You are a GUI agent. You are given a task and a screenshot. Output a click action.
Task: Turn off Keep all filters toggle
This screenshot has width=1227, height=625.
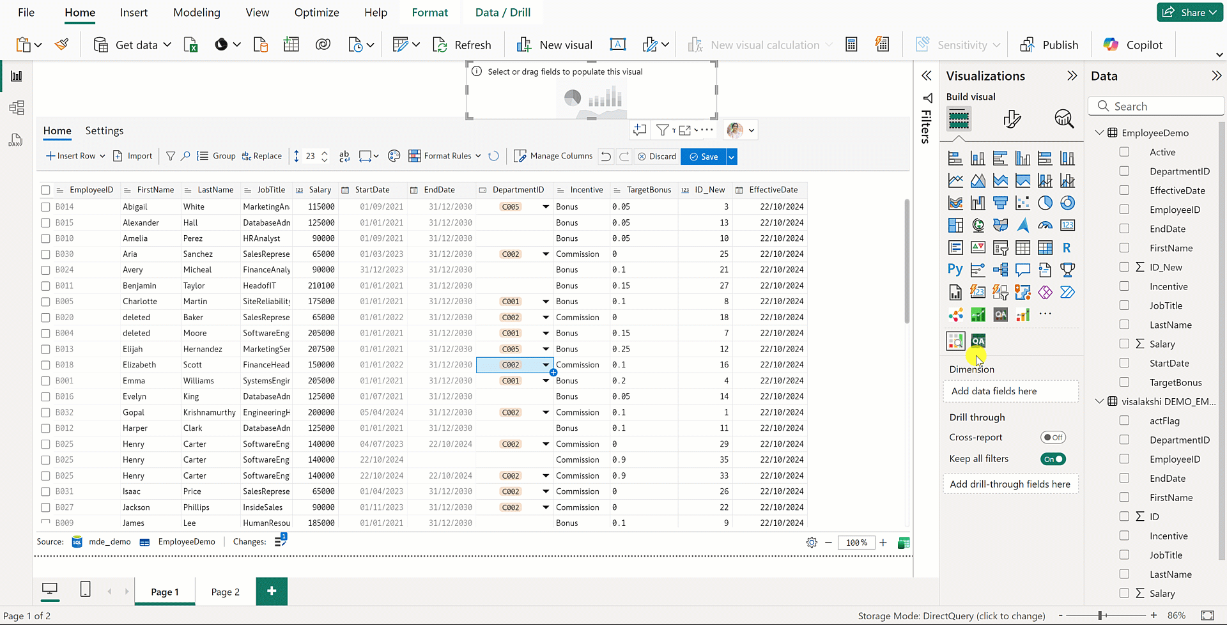1053,459
